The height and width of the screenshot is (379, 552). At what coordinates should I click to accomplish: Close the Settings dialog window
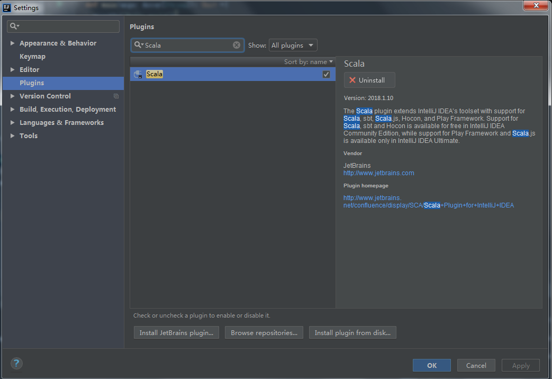click(536, 5)
